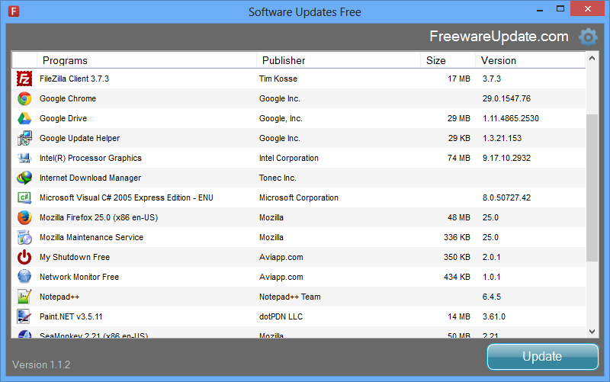This screenshot has height=382, width=610.
Task: Click the FileZilla Client program icon
Action: click(x=24, y=79)
